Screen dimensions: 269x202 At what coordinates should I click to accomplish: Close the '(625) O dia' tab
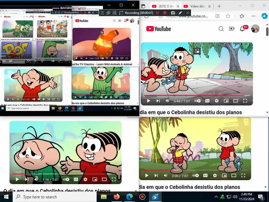point(178,6)
